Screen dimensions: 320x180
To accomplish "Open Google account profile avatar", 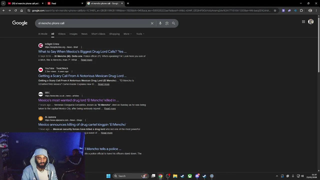I will coord(311,22).
